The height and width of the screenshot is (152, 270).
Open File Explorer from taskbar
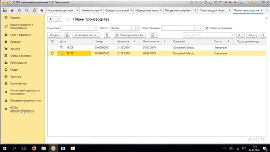click(43, 148)
